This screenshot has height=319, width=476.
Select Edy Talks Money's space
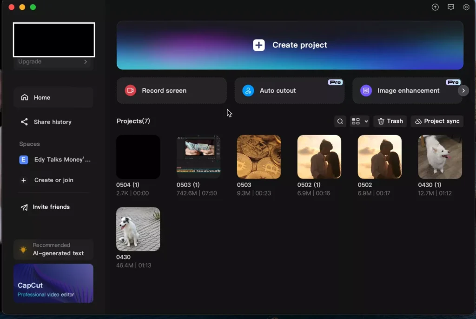(55, 160)
